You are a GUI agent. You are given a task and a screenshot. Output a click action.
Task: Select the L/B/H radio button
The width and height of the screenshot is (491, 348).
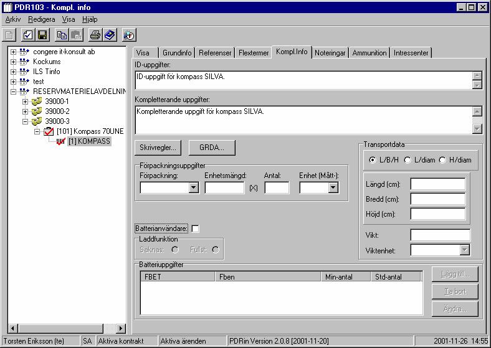(373, 160)
